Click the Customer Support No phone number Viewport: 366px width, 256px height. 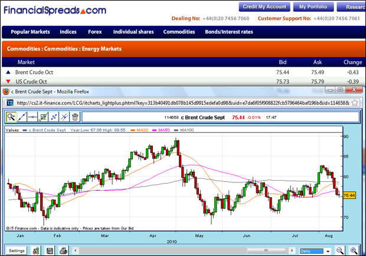[336, 18]
